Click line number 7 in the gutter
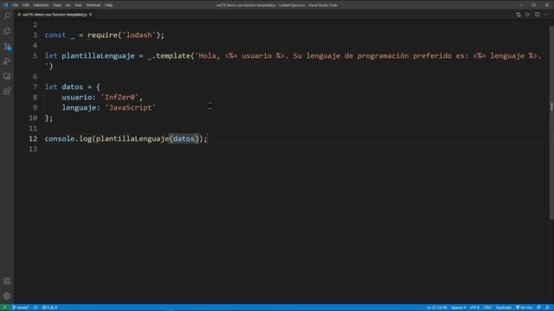The height and width of the screenshot is (311, 554). point(35,86)
